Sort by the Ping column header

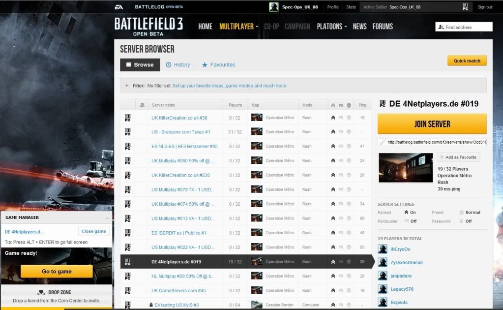pyautogui.click(x=362, y=105)
